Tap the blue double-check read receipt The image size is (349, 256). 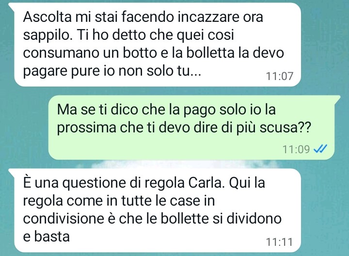click(320, 149)
